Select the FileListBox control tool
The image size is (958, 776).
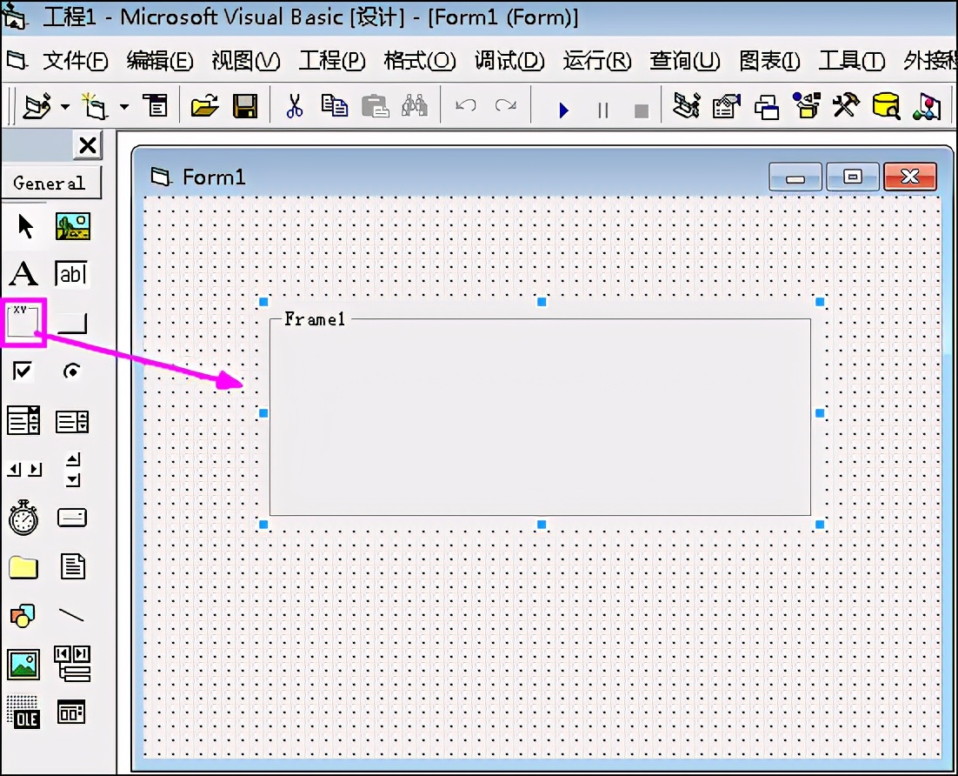click(73, 566)
